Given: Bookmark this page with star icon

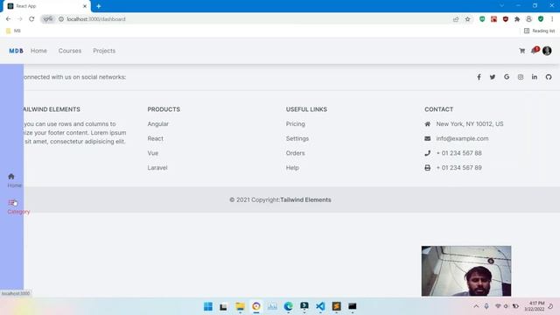Looking at the screenshot, I should (467, 19).
